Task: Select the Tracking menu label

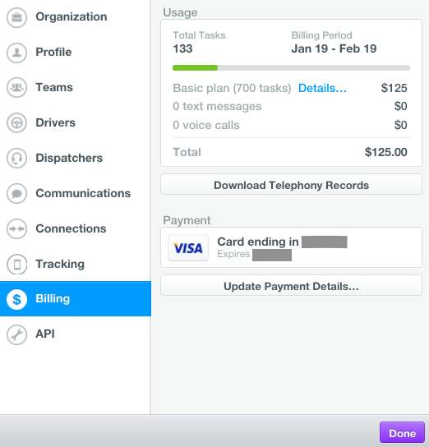Action: [x=60, y=264]
